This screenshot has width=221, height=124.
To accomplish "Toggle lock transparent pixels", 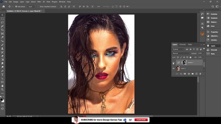I will (178, 58).
